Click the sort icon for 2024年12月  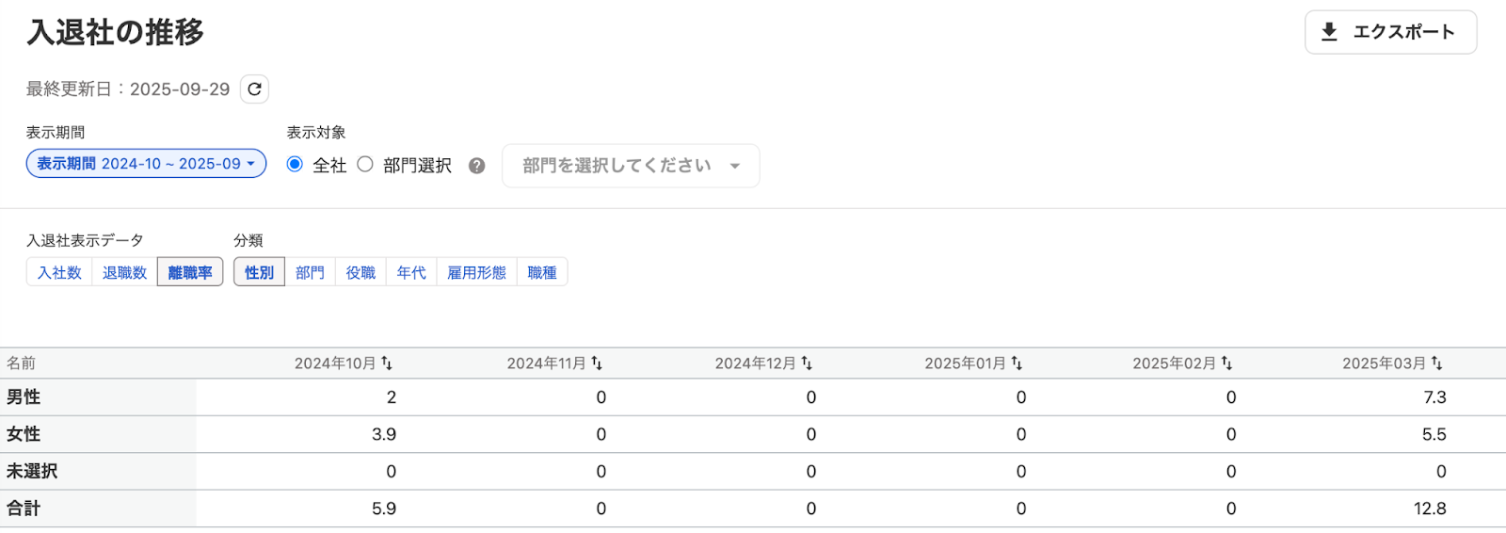[x=807, y=363]
